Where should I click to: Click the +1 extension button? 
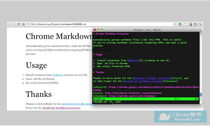pos(185,24)
